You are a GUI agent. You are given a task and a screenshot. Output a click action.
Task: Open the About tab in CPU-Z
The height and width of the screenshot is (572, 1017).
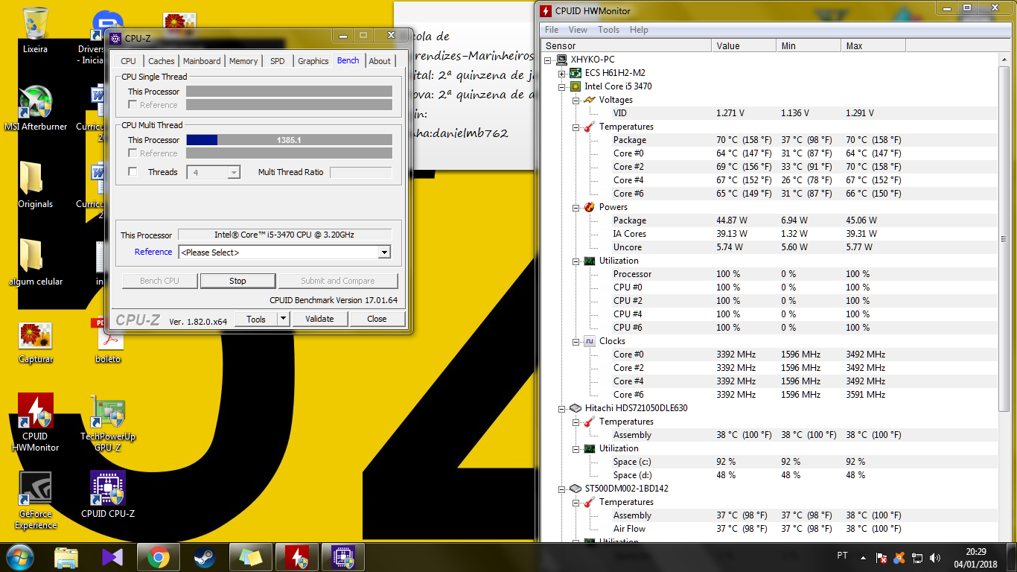tap(380, 61)
